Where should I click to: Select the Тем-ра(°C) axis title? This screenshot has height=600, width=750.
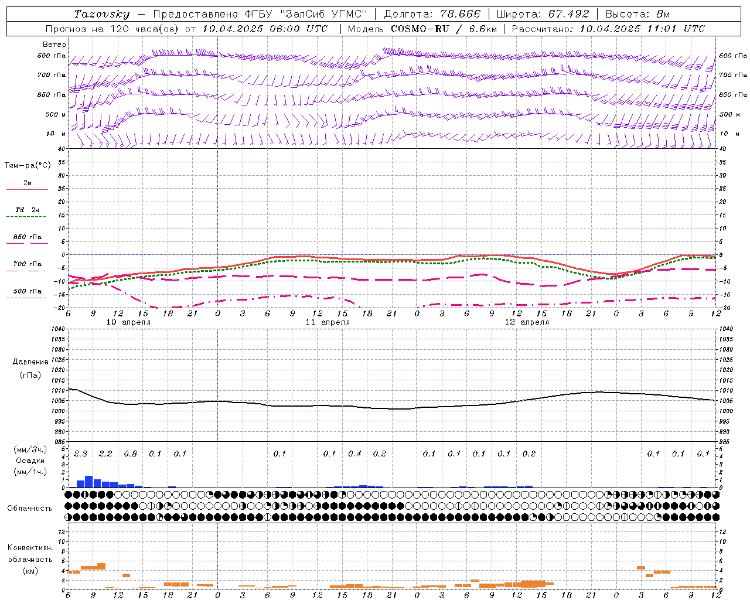[x=28, y=166]
